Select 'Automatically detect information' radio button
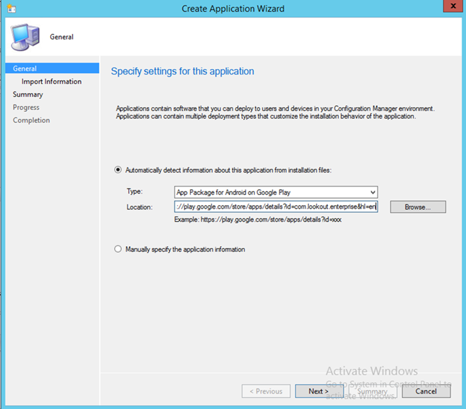 pos(118,170)
